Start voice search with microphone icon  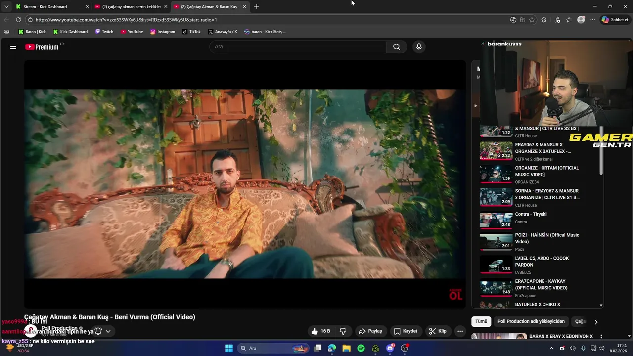click(419, 47)
